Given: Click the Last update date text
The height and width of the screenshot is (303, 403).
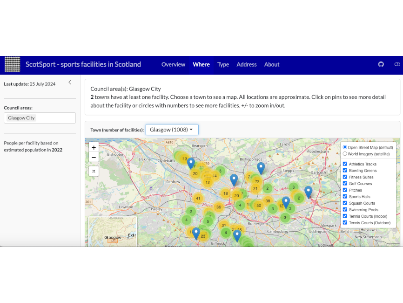Looking at the screenshot, I should tap(30, 84).
